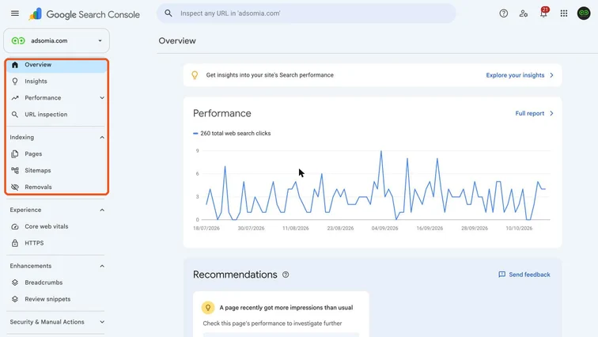Open the Performance sidebar item

56,98
